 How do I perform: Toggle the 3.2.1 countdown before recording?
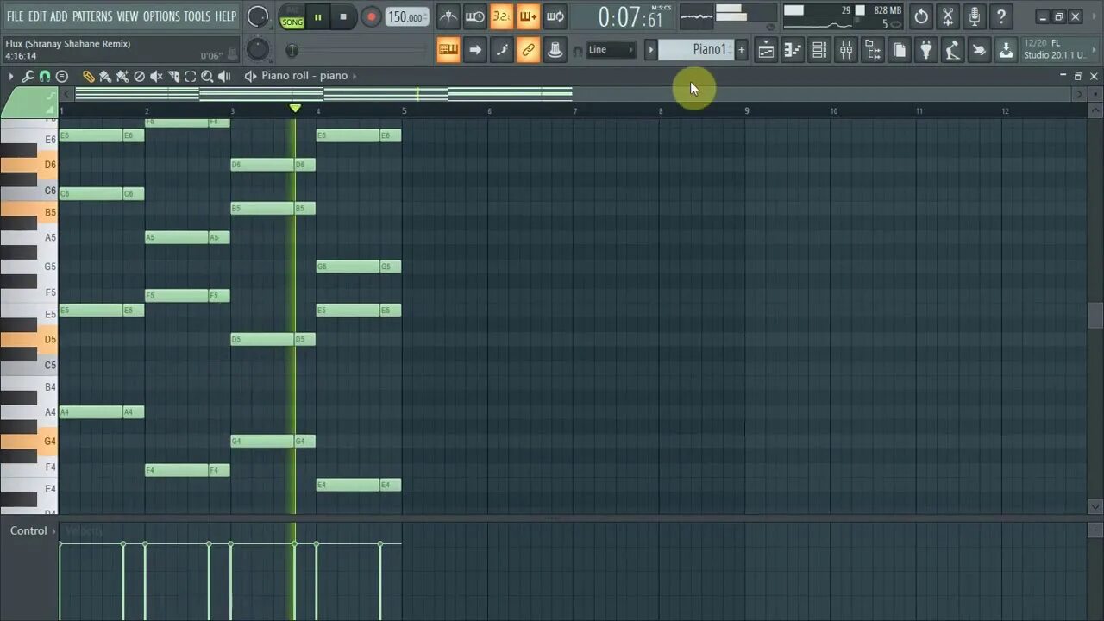click(x=501, y=16)
